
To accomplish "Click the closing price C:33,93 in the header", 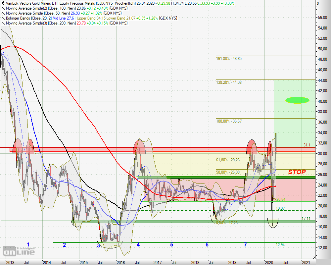I will pos(205,3).
